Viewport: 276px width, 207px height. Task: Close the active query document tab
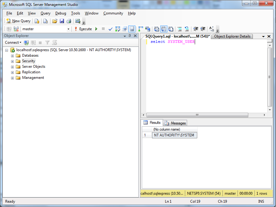(269, 36)
